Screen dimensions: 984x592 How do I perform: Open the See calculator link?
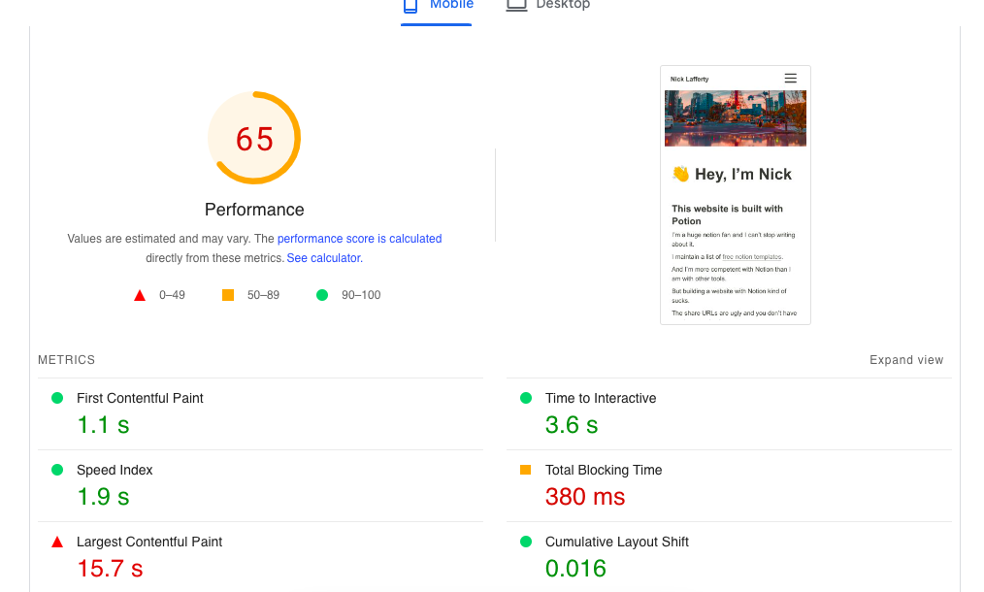tap(323, 257)
